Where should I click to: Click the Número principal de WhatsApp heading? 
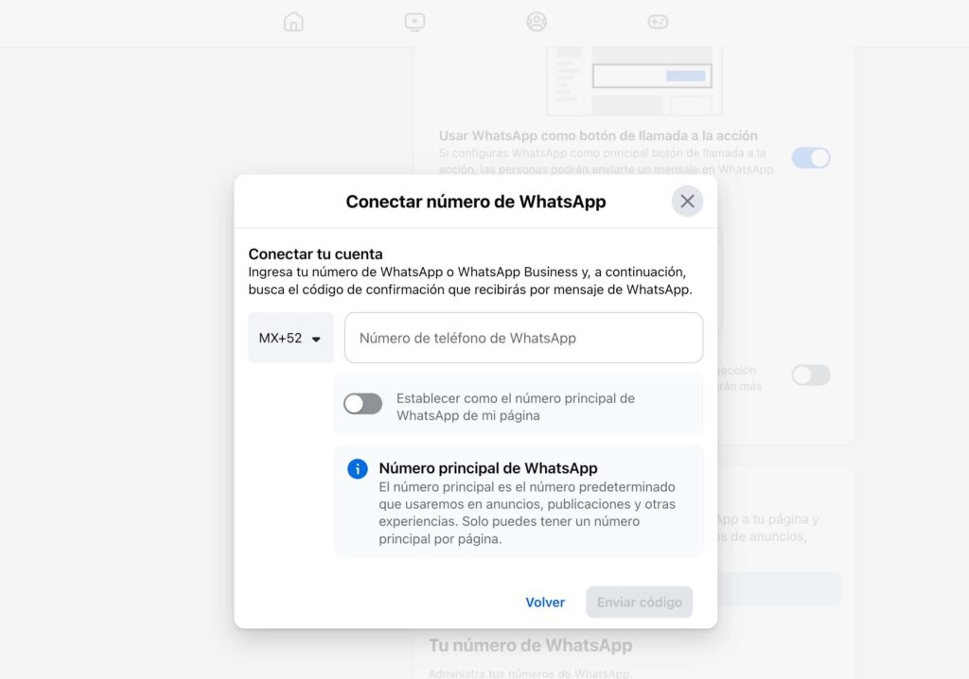pyautogui.click(x=488, y=468)
